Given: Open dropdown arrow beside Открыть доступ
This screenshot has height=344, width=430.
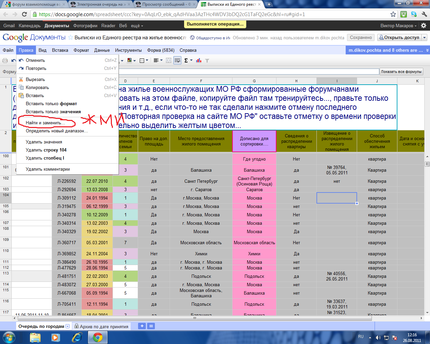Looking at the screenshot, I should tap(424, 38).
